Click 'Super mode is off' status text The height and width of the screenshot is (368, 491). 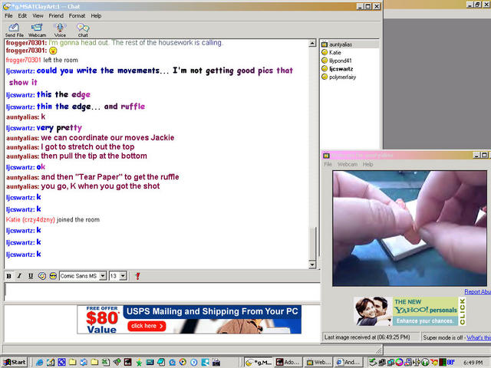pyautogui.click(x=443, y=337)
